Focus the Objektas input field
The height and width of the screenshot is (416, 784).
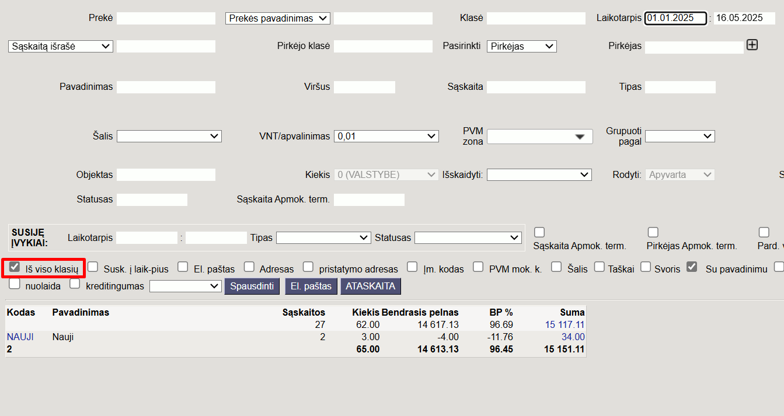(x=166, y=174)
